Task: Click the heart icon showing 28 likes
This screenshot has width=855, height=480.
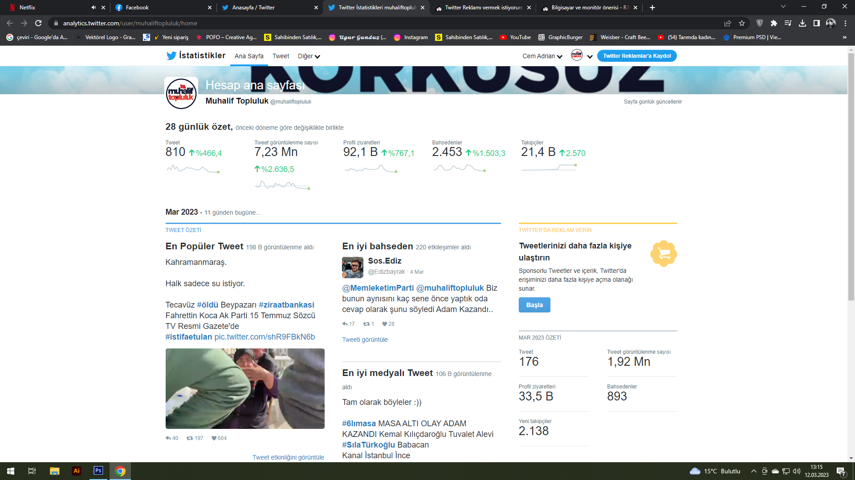Action: tap(385, 324)
